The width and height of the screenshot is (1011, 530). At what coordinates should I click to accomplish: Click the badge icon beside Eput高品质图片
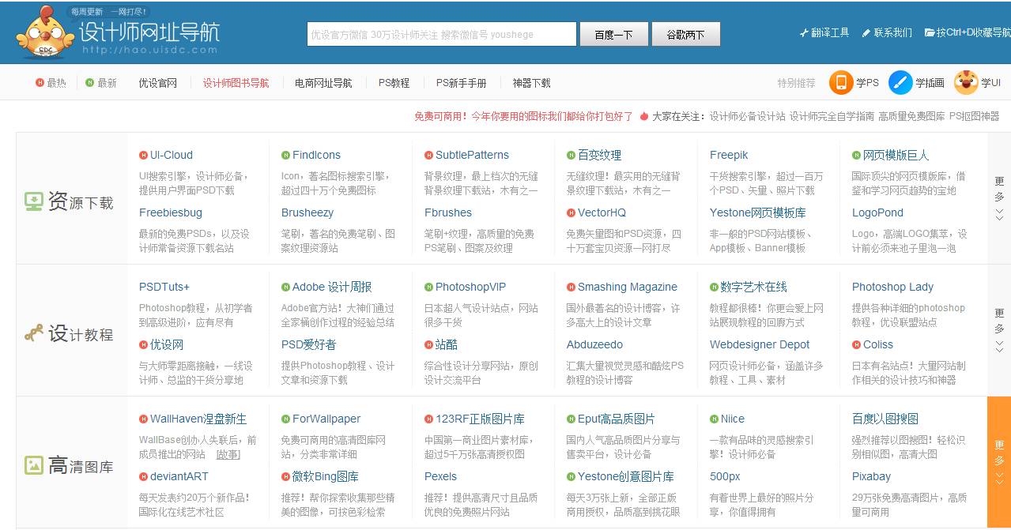click(571, 419)
